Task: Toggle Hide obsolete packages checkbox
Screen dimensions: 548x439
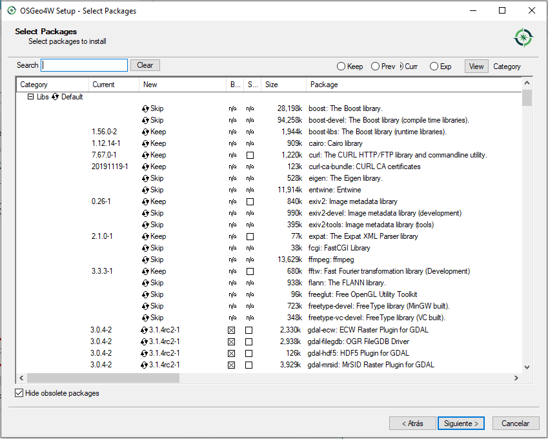Action: coord(19,393)
